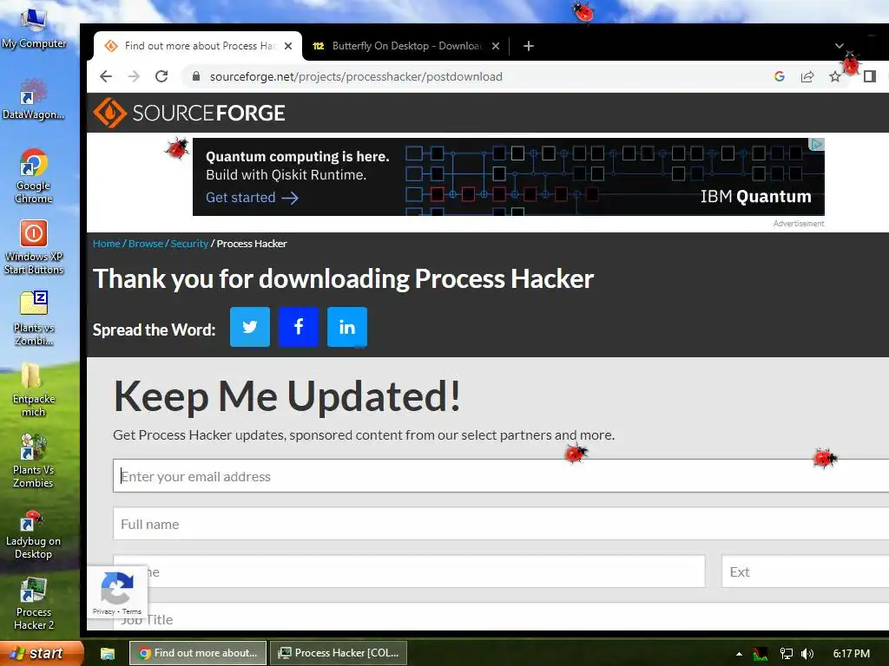Share on Twitter button

(250, 327)
